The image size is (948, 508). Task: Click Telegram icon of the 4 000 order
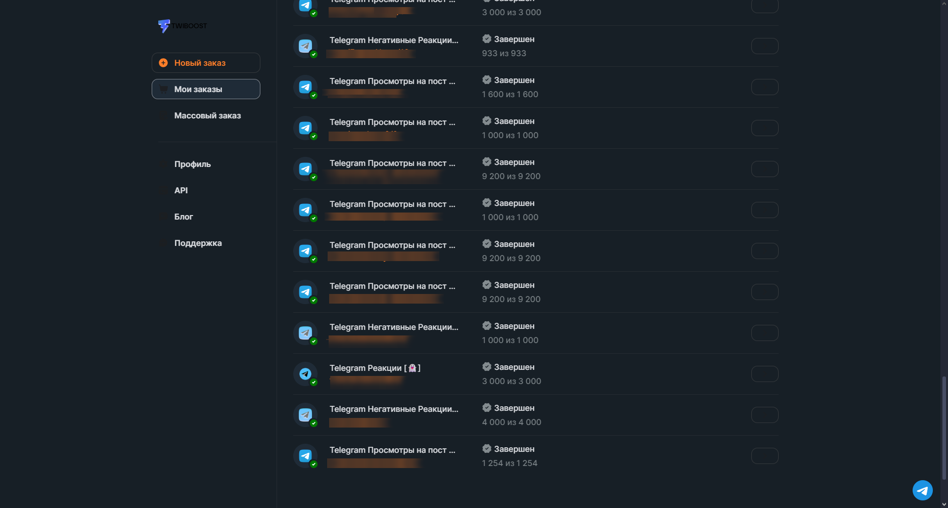[x=305, y=415]
